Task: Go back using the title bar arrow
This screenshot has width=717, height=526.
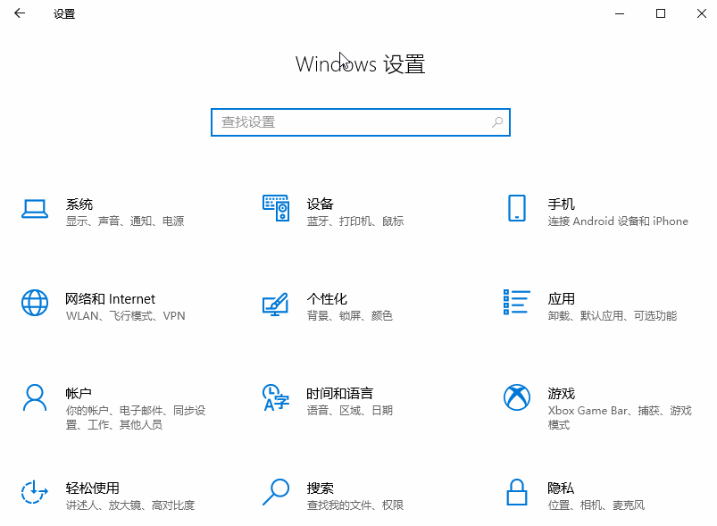Action: point(20,13)
